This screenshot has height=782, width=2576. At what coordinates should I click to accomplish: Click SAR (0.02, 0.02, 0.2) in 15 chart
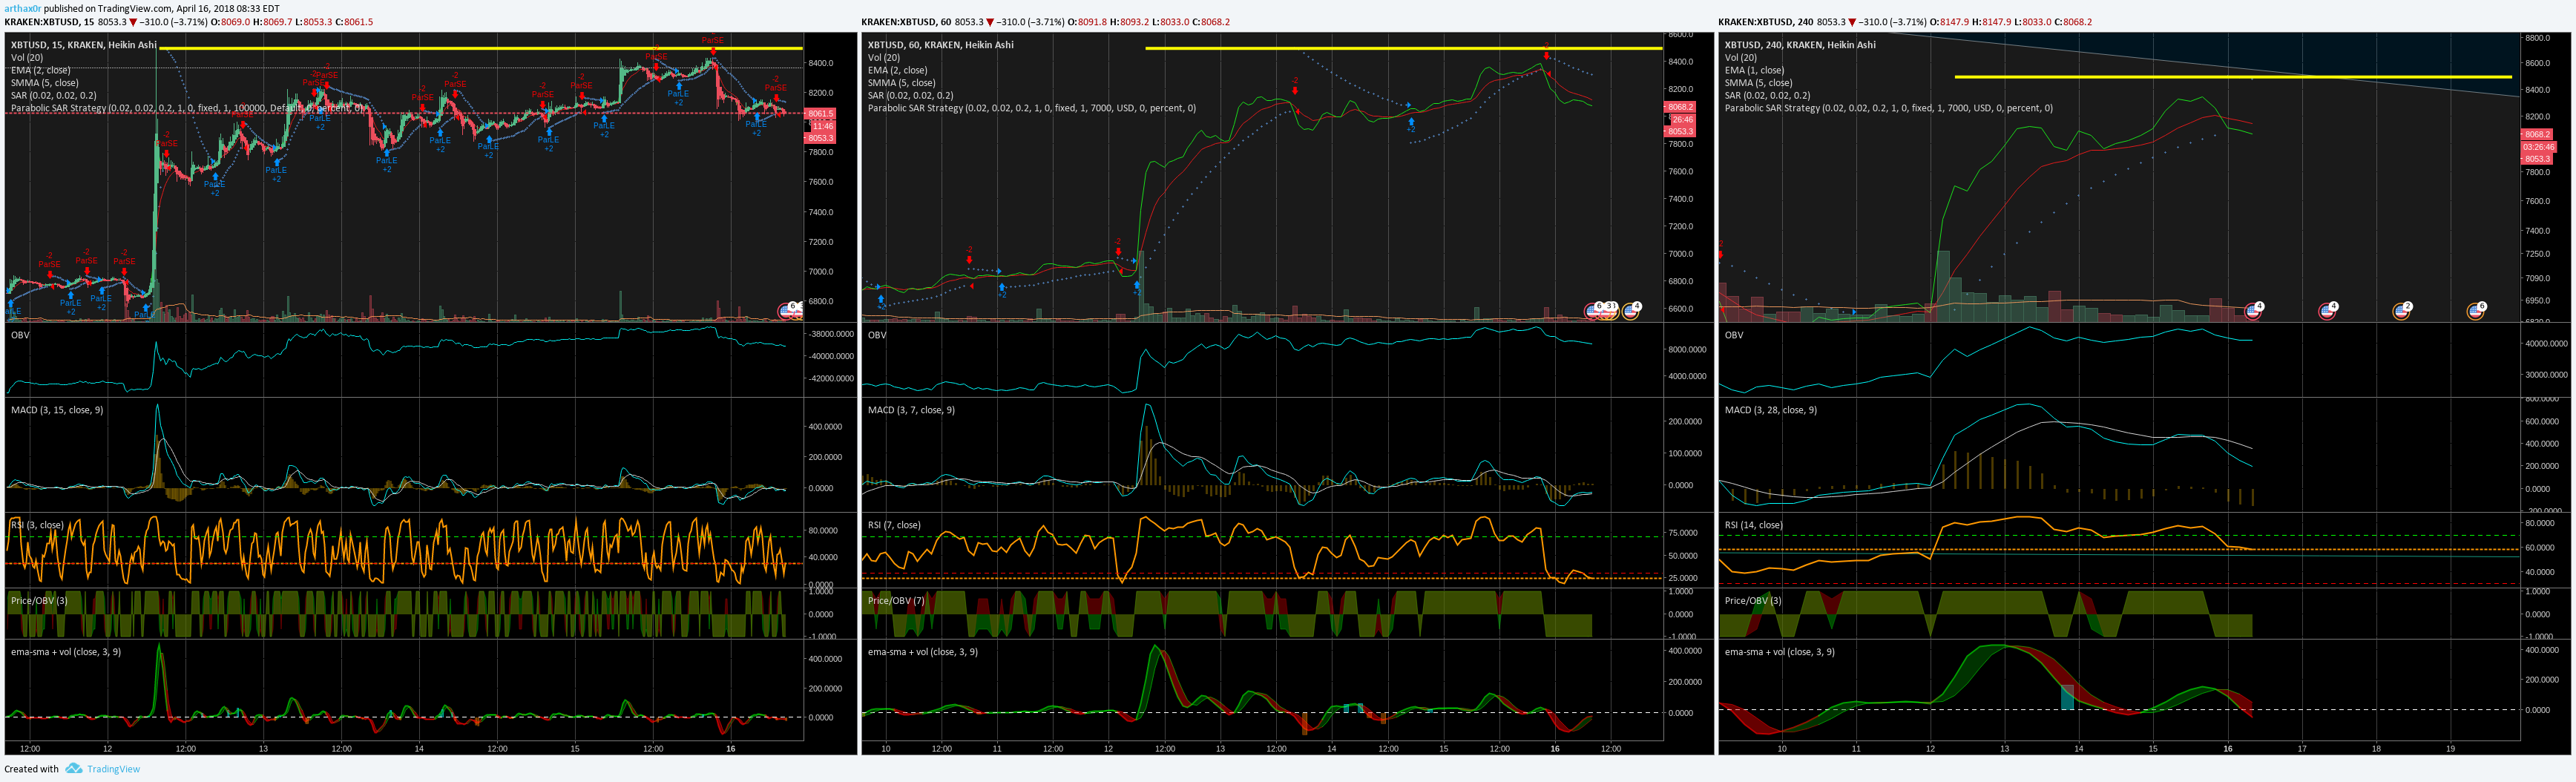[54, 95]
